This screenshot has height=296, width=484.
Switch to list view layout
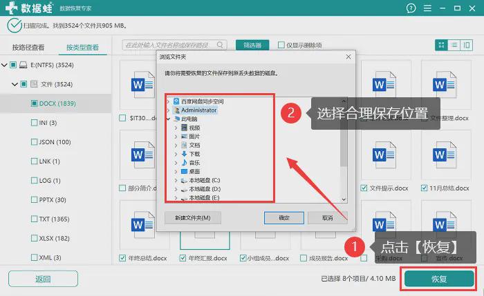(x=454, y=46)
